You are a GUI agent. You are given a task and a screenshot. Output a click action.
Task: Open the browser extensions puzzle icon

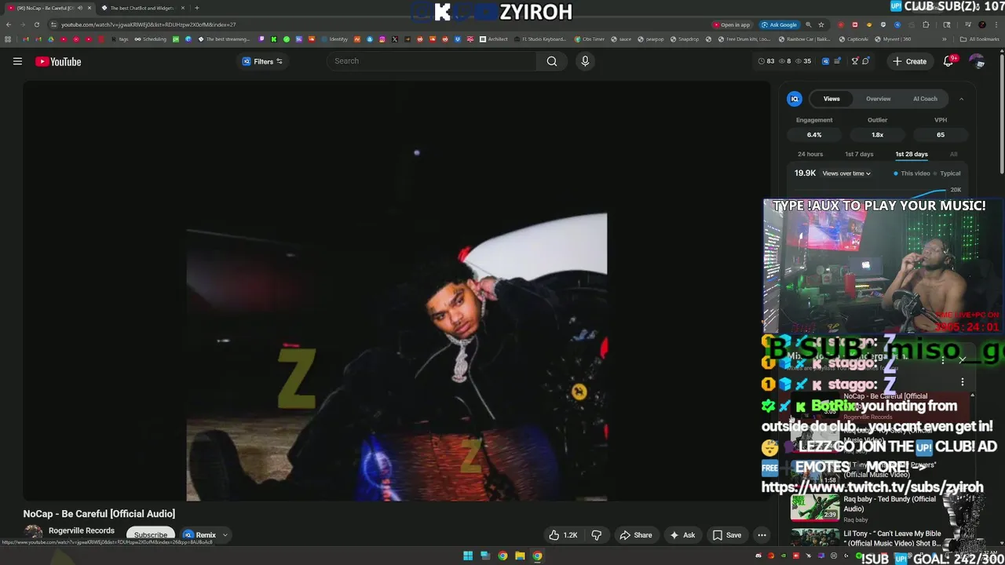[926, 24]
